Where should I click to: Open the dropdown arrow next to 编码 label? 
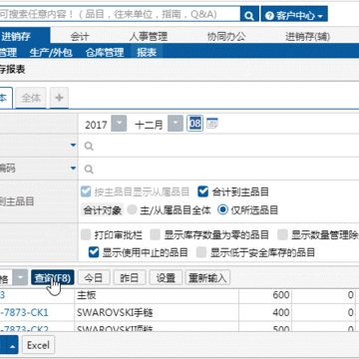[x=74, y=169]
